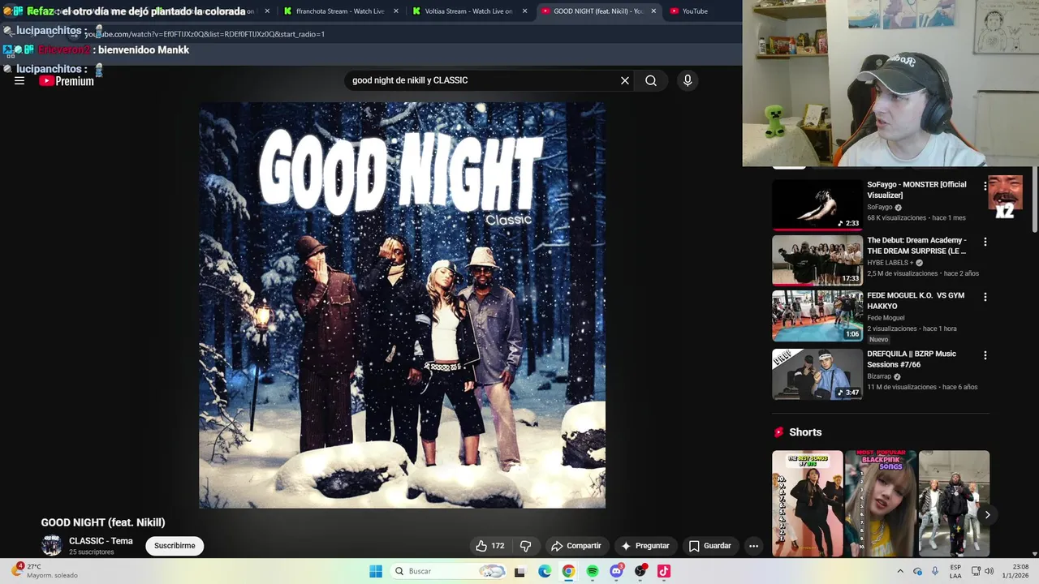Dislike the GOOD NIGHT video
Screen dimensions: 1039x584
[525, 546]
